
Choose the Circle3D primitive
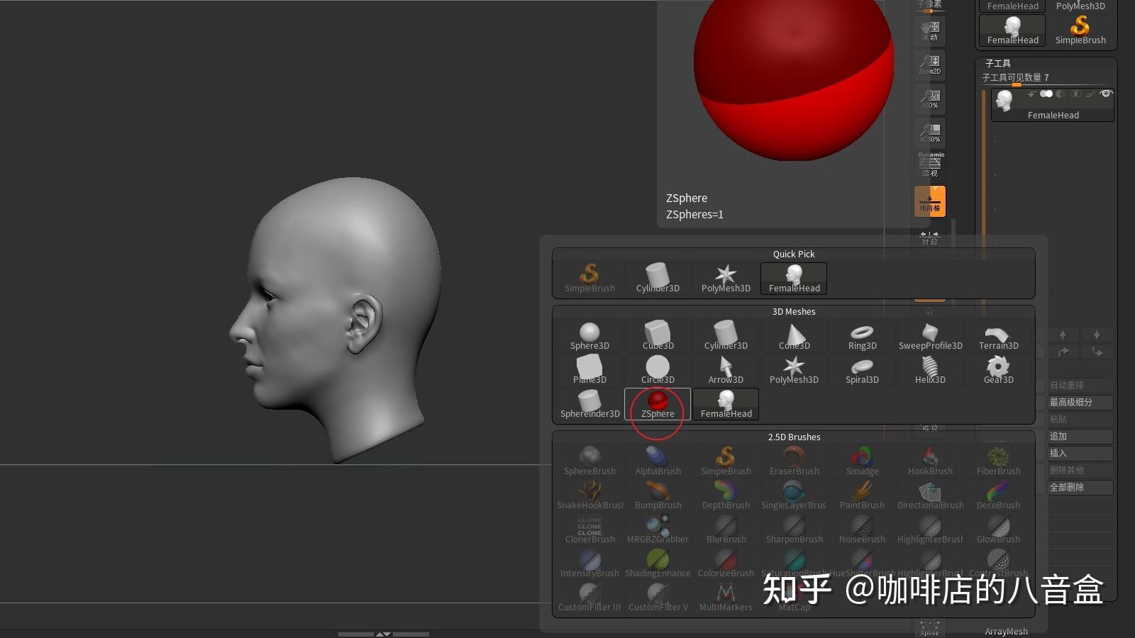[658, 370]
